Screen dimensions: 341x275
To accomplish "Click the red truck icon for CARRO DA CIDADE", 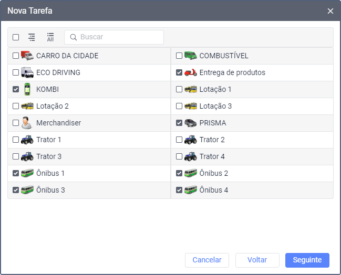I will tap(27, 56).
